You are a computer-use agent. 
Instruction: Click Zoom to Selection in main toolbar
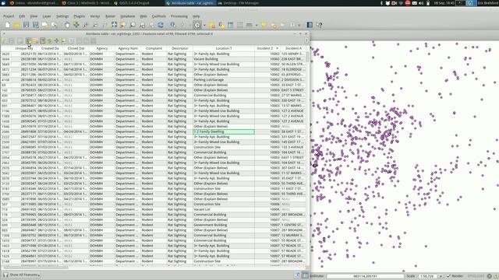[123, 25]
